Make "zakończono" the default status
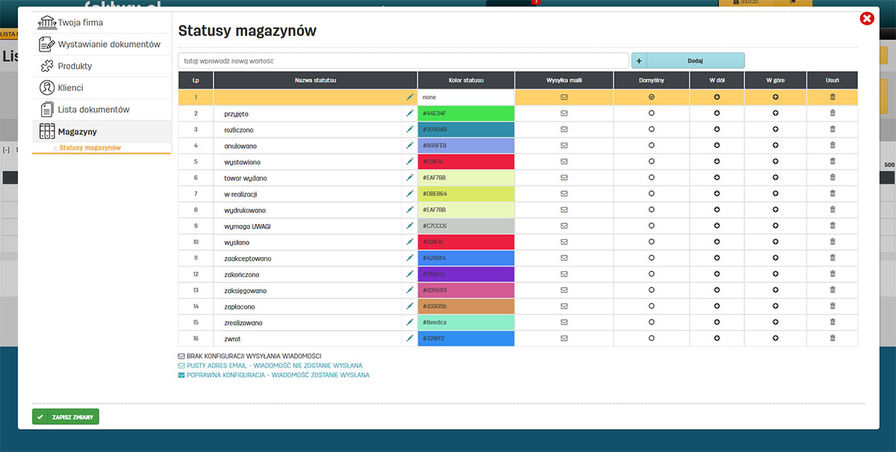Image resolution: width=896 pixels, height=452 pixels. point(651,273)
